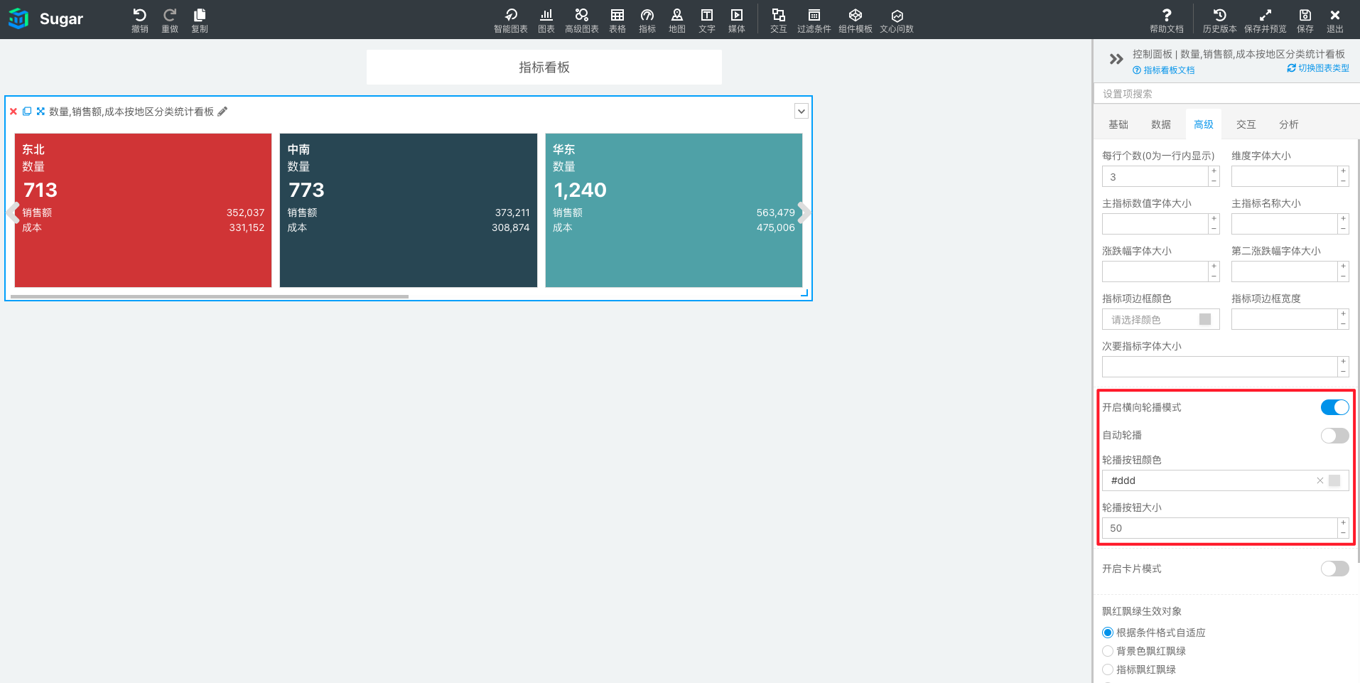Open 指标项边框颜色 color swatch
This screenshot has height=683, width=1360.
tap(1205, 319)
